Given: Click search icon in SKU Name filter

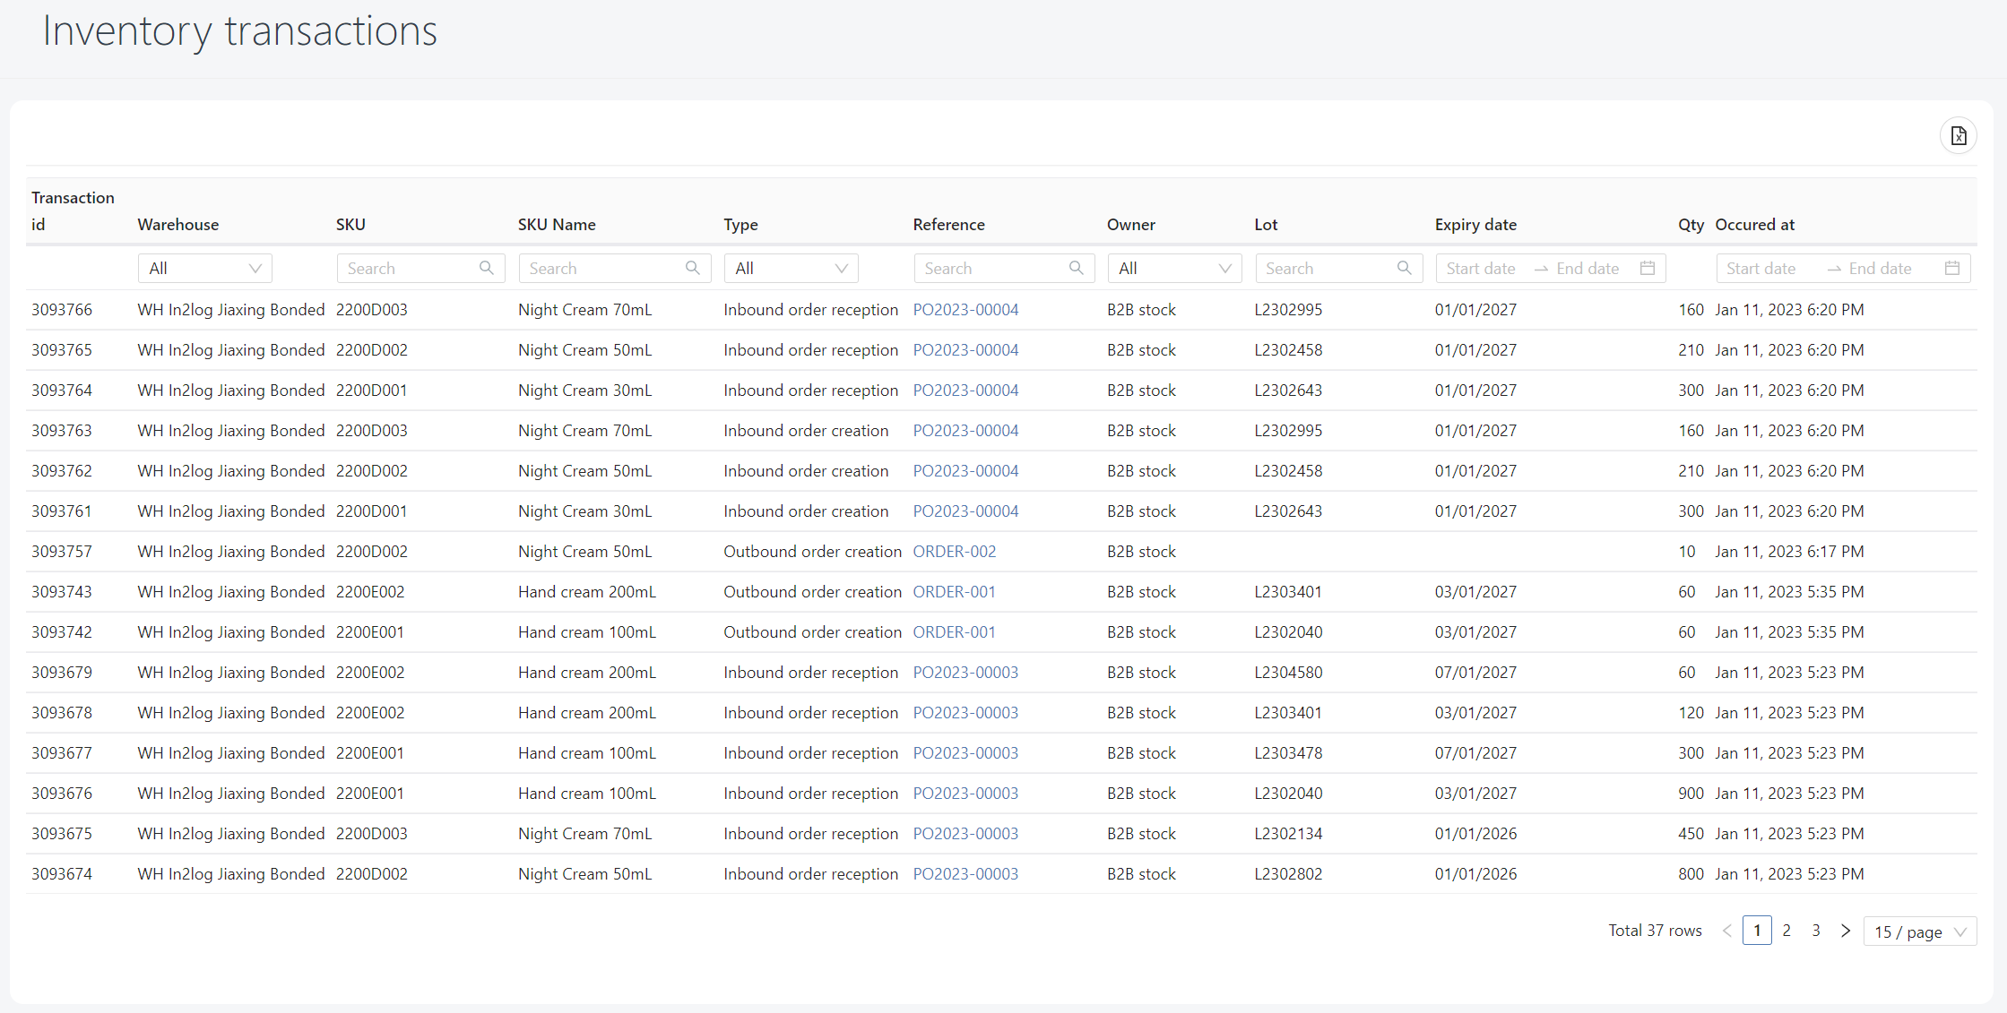Looking at the screenshot, I should (692, 268).
